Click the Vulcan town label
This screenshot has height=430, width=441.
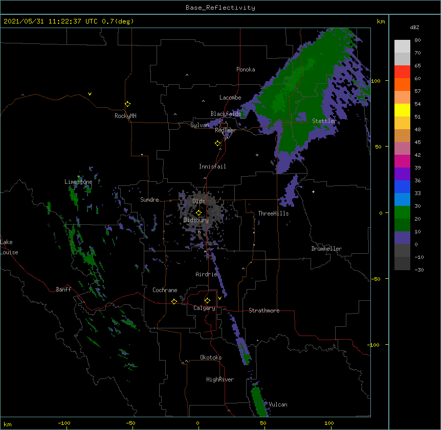(x=278, y=404)
